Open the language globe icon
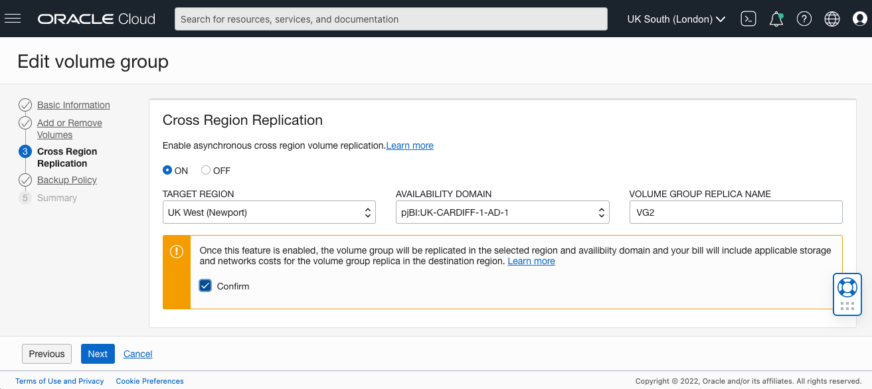This screenshot has width=872, height=389. click(x=831, y=19)
